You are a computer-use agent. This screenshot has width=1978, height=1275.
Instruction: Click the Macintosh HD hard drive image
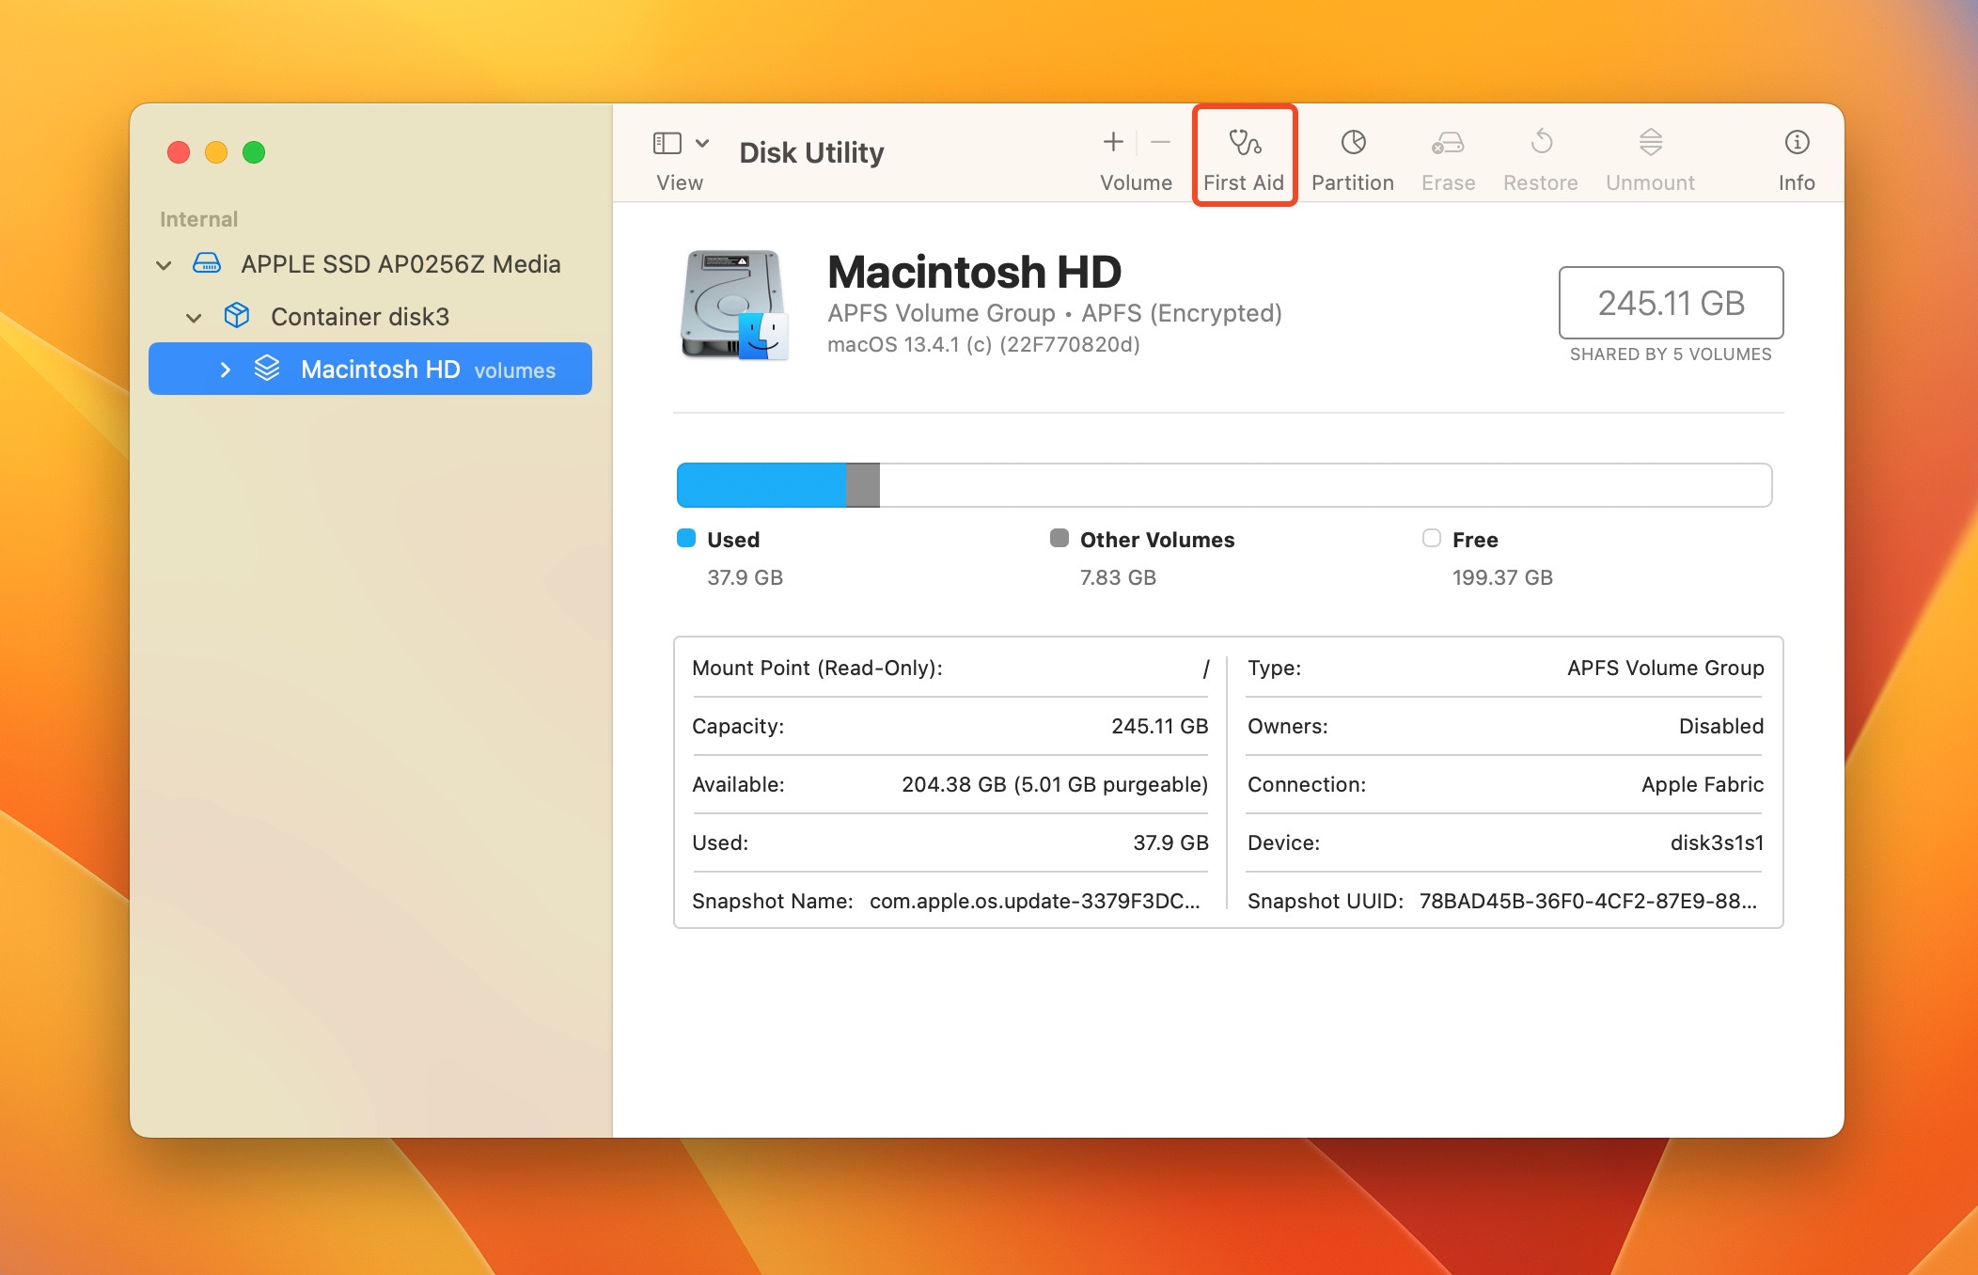click(733, 305)
